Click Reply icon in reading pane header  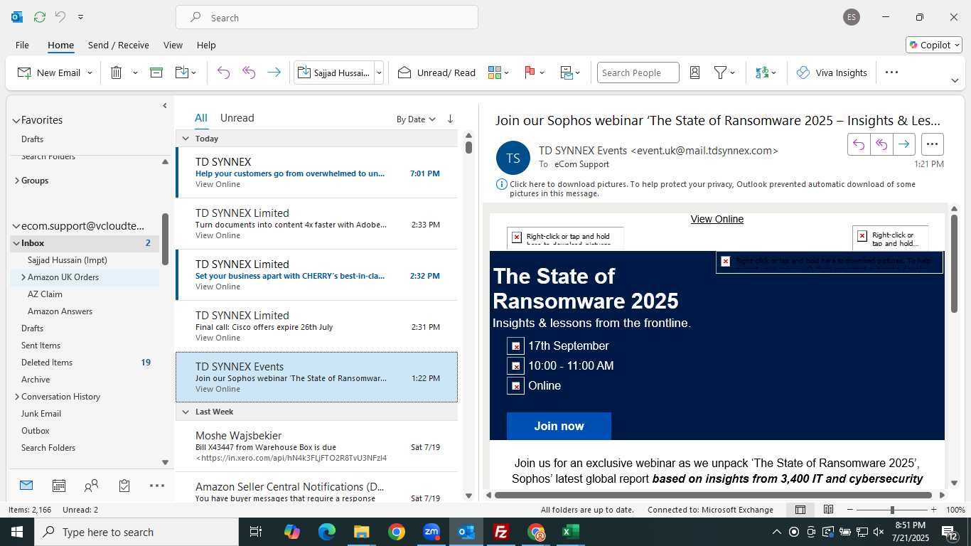pos(859,144)
